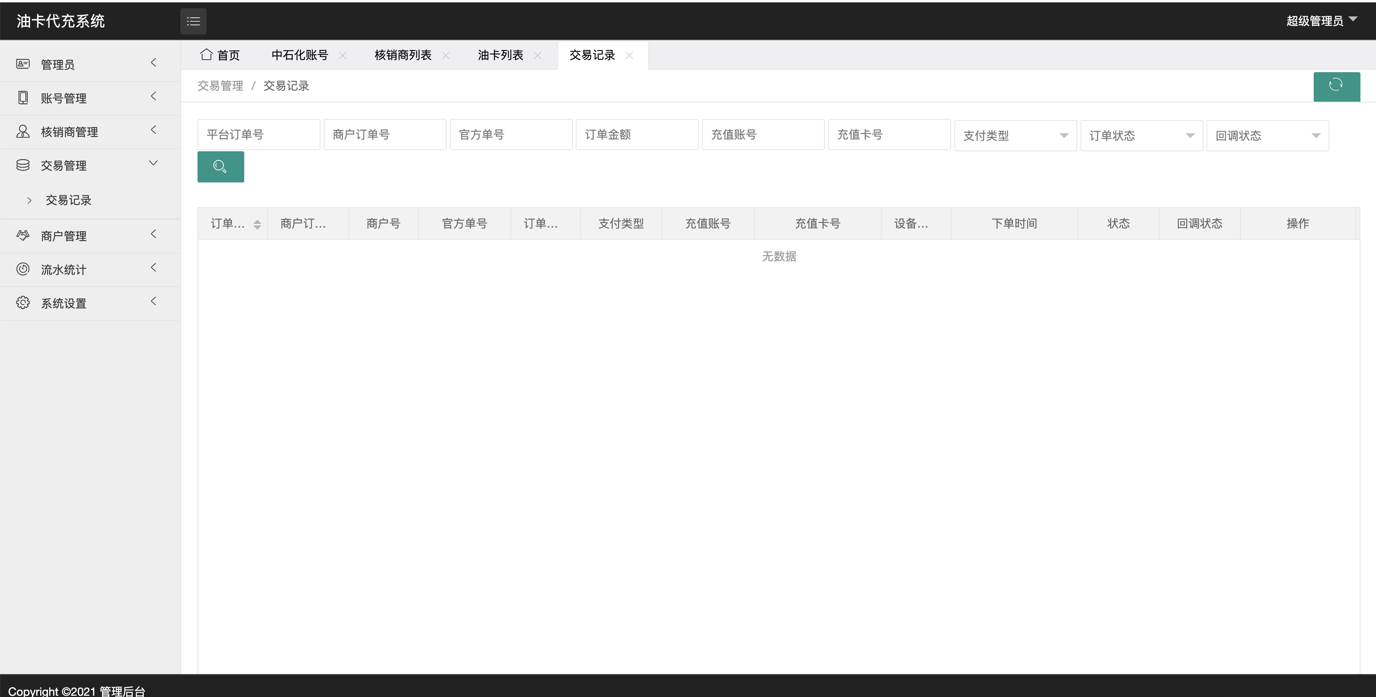
Task: Type in the 平台订单号 input field
Action: (259, 134)
